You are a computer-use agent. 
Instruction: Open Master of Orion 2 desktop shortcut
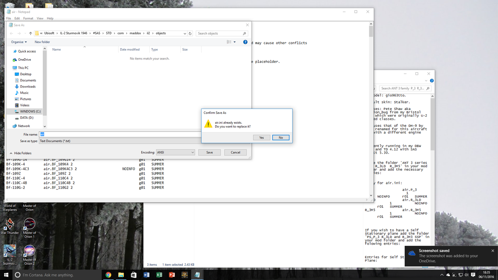pyautogui.click(x=30, y=255)
